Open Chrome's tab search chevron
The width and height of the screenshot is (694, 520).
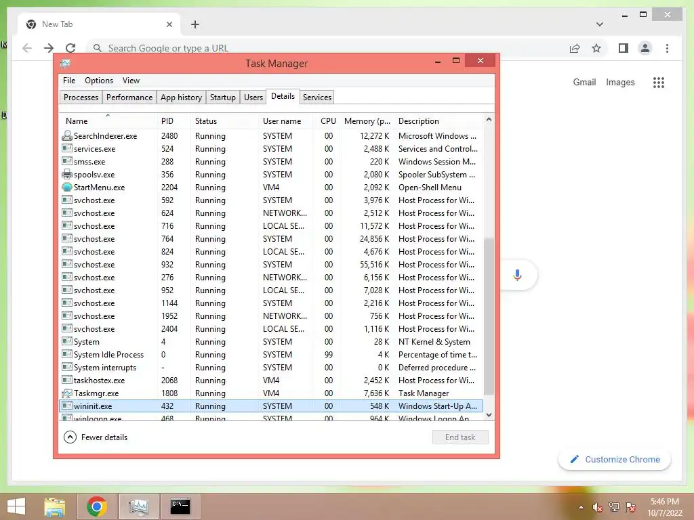(599, 24)
